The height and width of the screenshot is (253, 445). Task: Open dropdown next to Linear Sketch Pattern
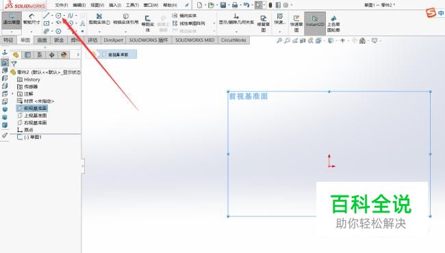coord(214,23)
